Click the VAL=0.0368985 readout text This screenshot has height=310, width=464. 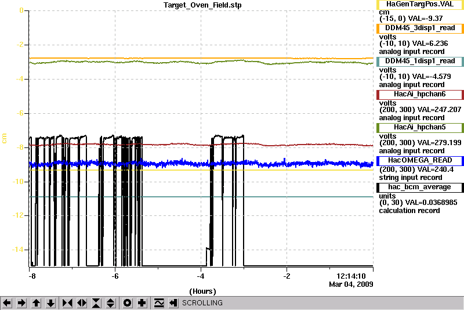431,203
